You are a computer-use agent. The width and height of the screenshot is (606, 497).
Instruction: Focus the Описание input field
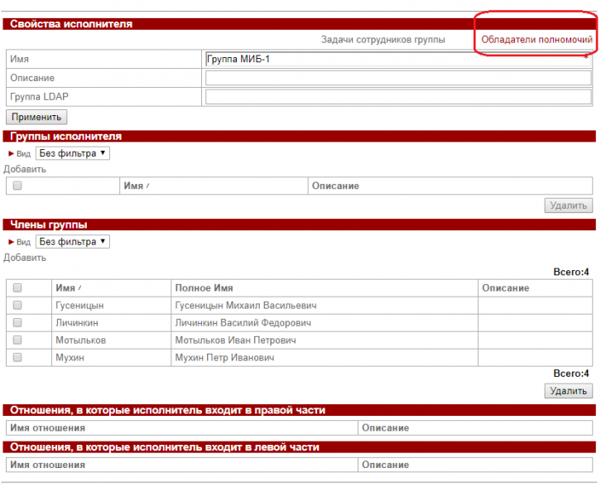[x=398, y=78]
